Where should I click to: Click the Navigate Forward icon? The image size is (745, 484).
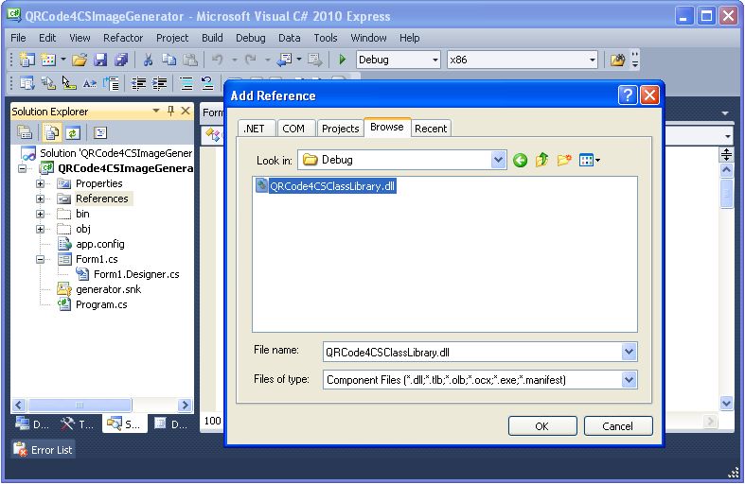tap(314, 60)
